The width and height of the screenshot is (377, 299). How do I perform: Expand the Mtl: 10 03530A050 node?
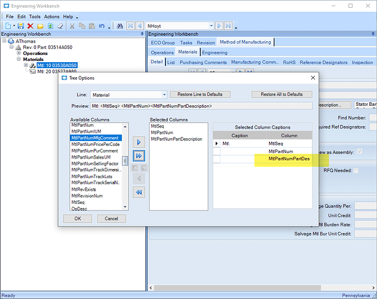26,65
